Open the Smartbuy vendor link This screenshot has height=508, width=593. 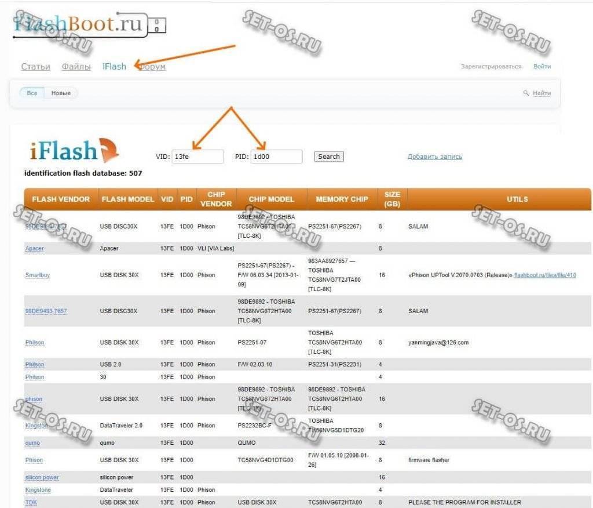point(38,275)
